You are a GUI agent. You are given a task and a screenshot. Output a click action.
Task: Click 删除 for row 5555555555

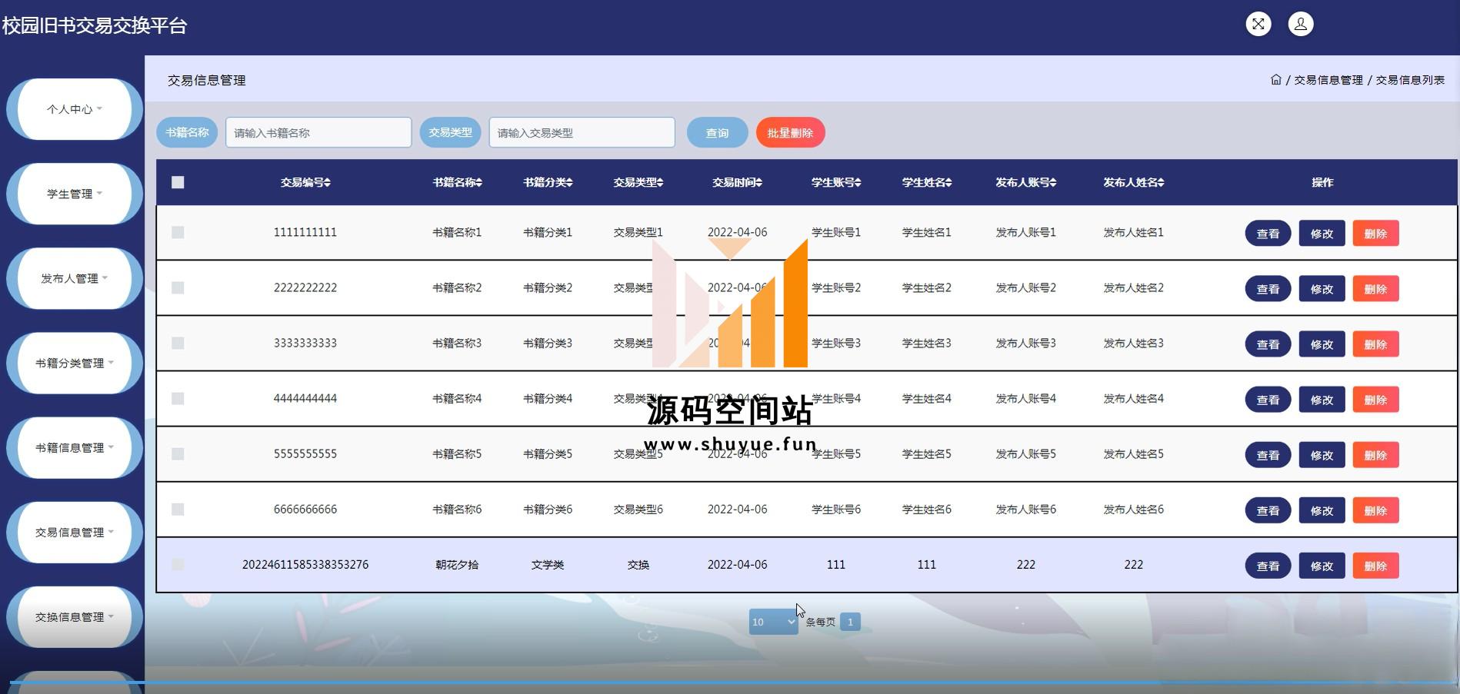(1375, 455)
